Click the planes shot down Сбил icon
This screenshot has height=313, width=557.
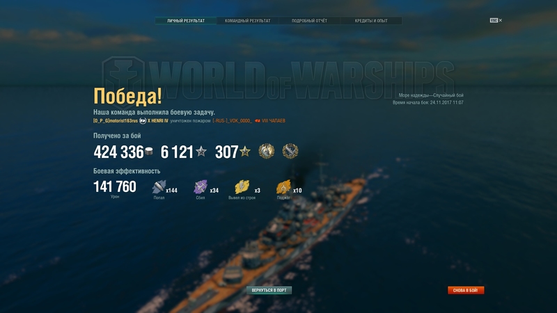click(201, 186)
